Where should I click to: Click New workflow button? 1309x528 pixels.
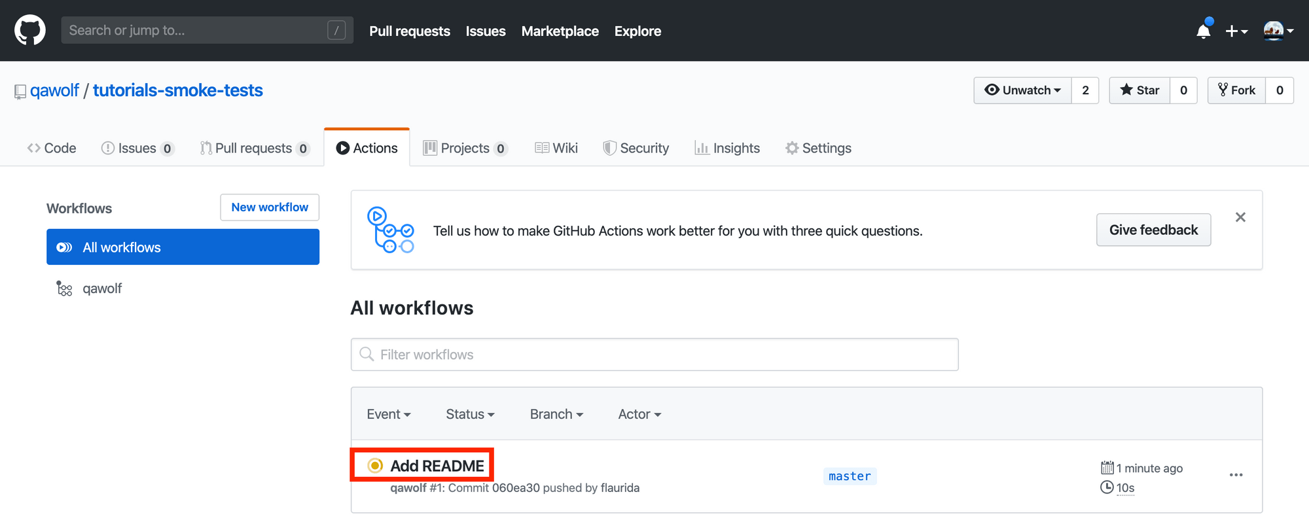[270, 207]
